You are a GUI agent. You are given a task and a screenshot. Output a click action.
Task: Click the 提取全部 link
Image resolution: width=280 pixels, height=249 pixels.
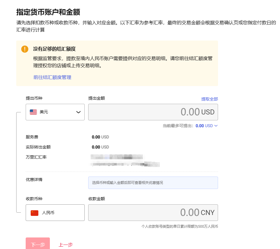pyautogui.click(x=209, y=99)
